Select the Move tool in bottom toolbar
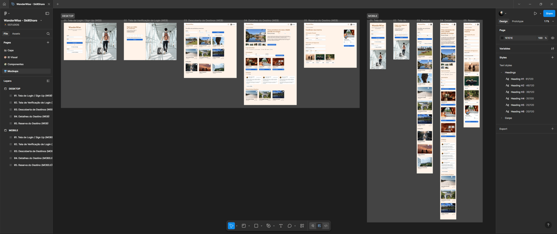Viewport: 557px width, 234px height. point(231,226)
